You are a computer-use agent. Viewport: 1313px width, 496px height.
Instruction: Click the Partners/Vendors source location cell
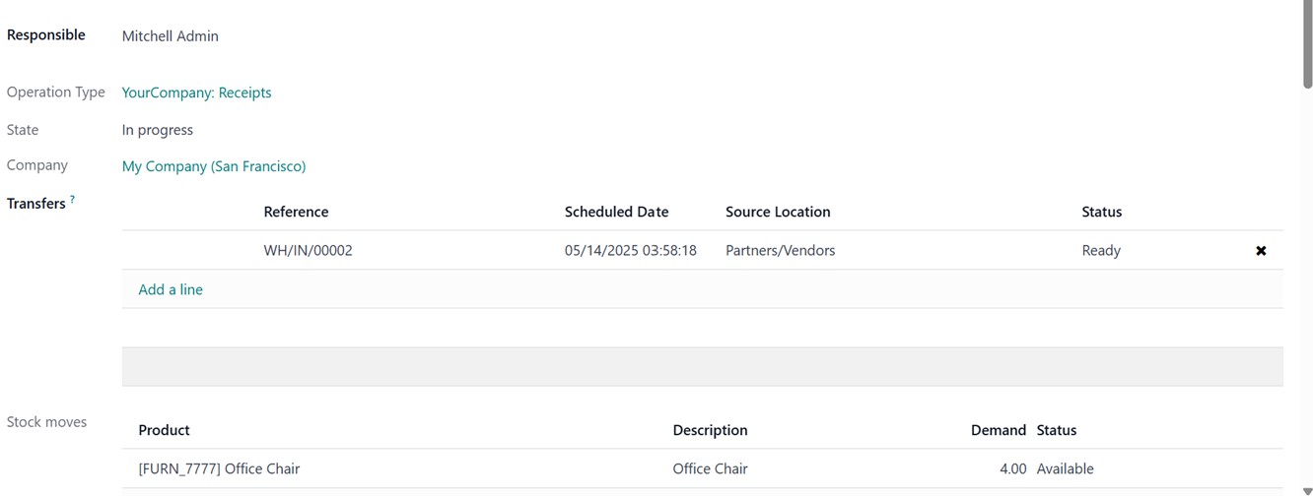point(780,251)
